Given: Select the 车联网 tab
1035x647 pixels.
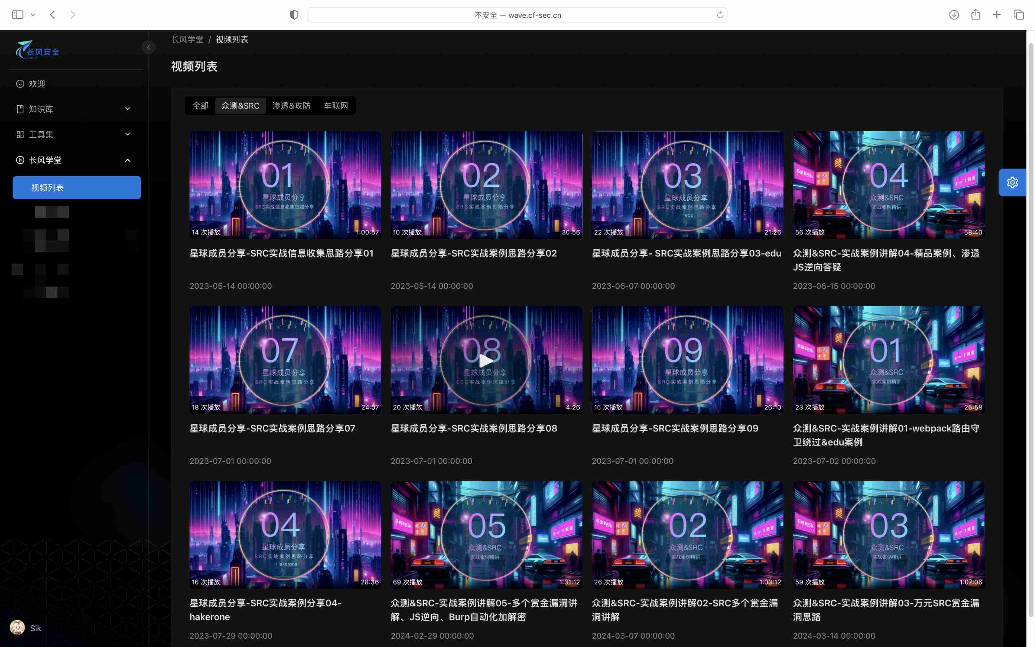Looking at the screenshot, I should (x=336, y=106).
